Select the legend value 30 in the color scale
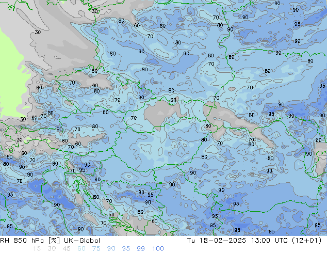This screenshot has width=327, height=253. [x=52, y=249]
